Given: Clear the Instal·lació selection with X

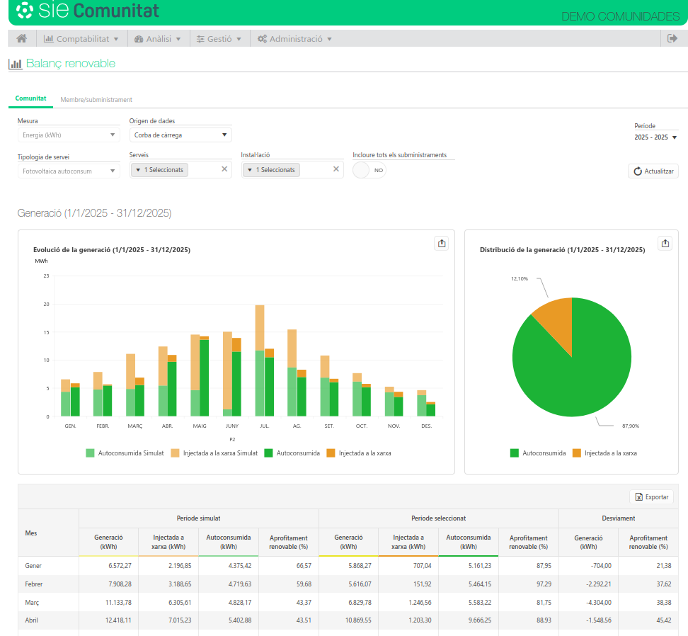Looking at the screenshot, I should point(336,169).
